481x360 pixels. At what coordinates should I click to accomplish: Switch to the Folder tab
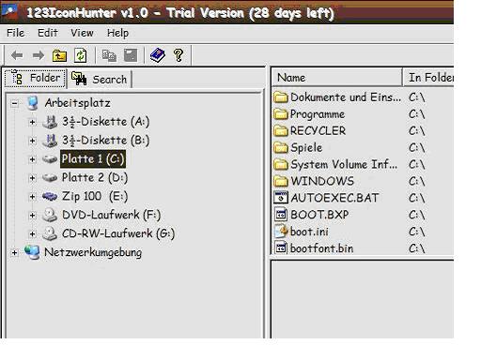tap(35, 78)
